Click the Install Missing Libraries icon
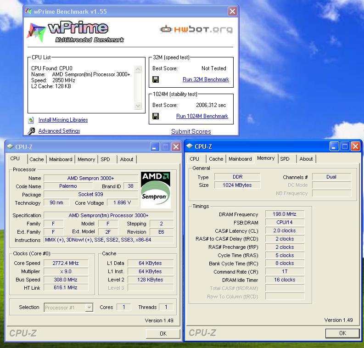Screen dimensions: 364x348 coord(31,120)
